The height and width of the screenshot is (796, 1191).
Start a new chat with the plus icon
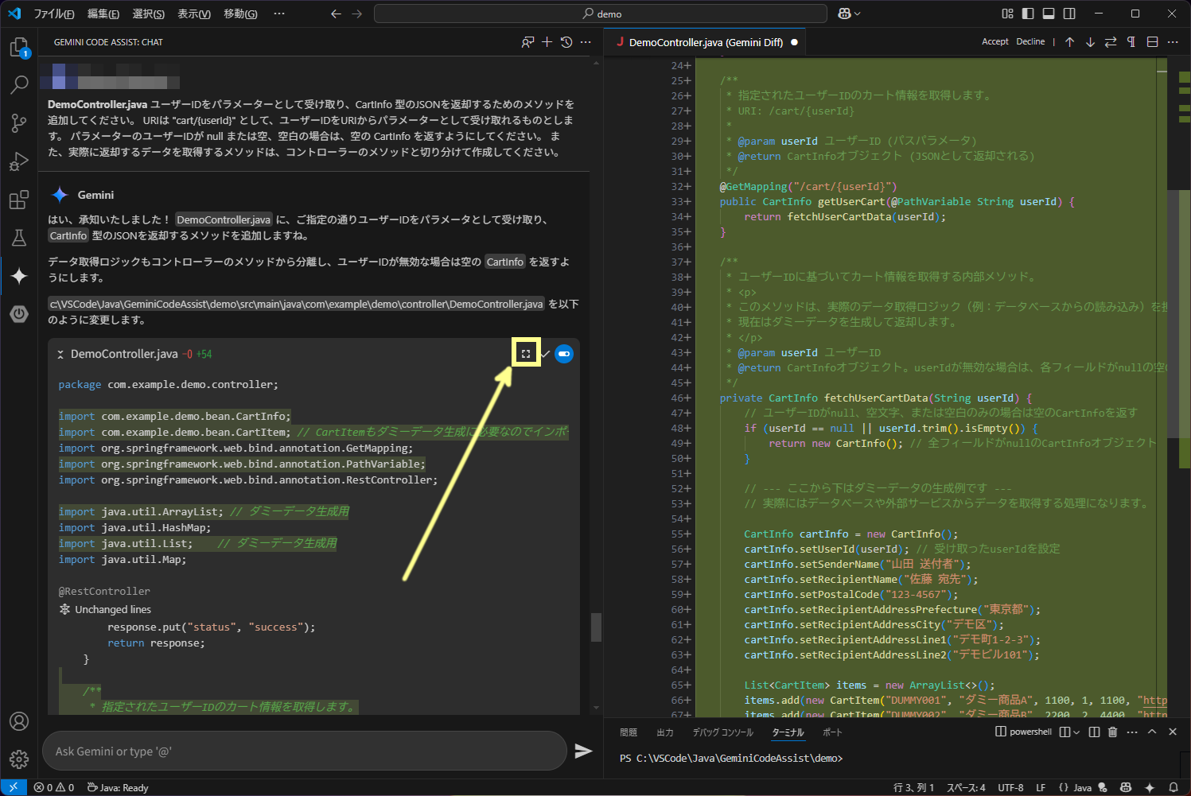(547, 41)
